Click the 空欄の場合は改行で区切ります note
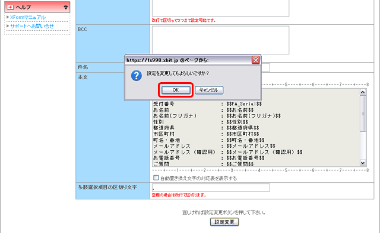 (x=179, y=195)
